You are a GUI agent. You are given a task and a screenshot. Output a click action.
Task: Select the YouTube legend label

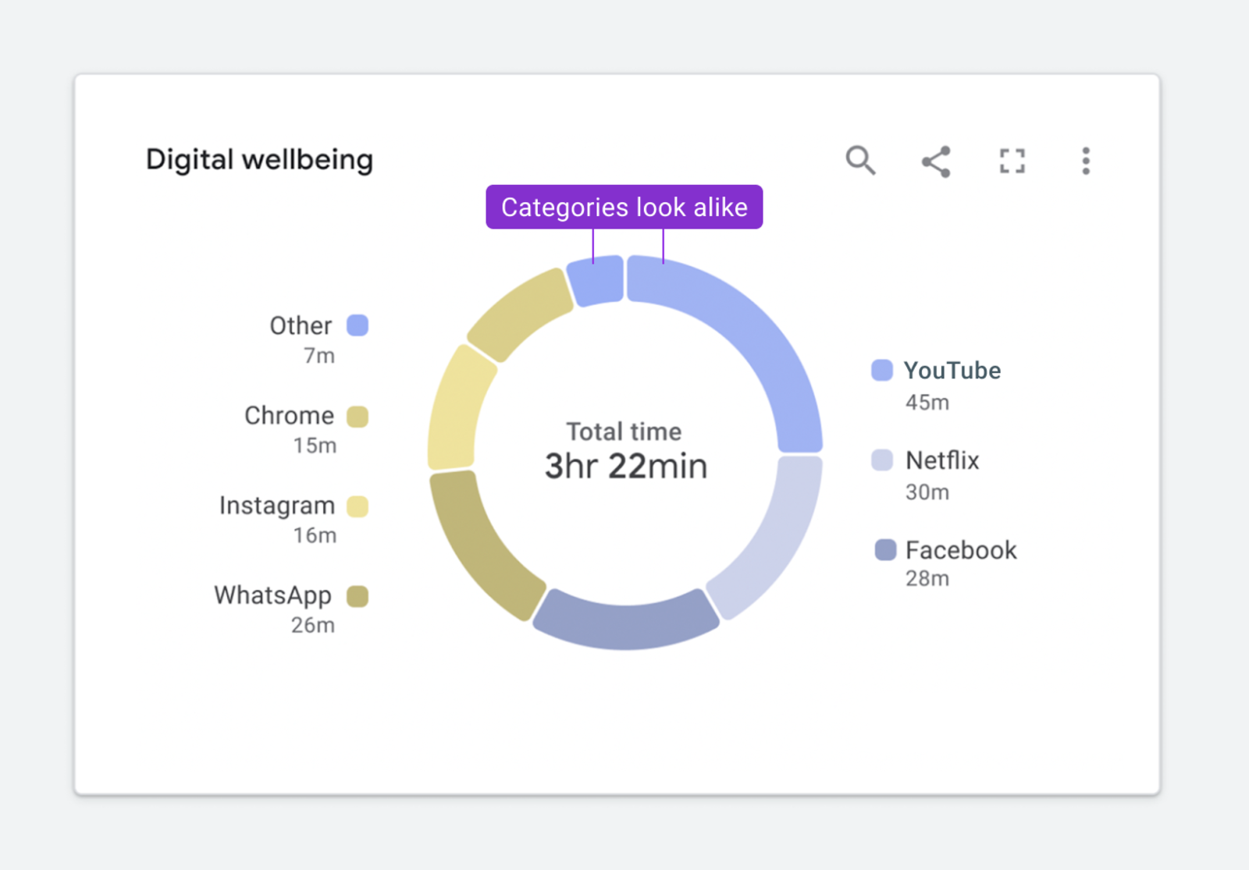coord(952,371)
